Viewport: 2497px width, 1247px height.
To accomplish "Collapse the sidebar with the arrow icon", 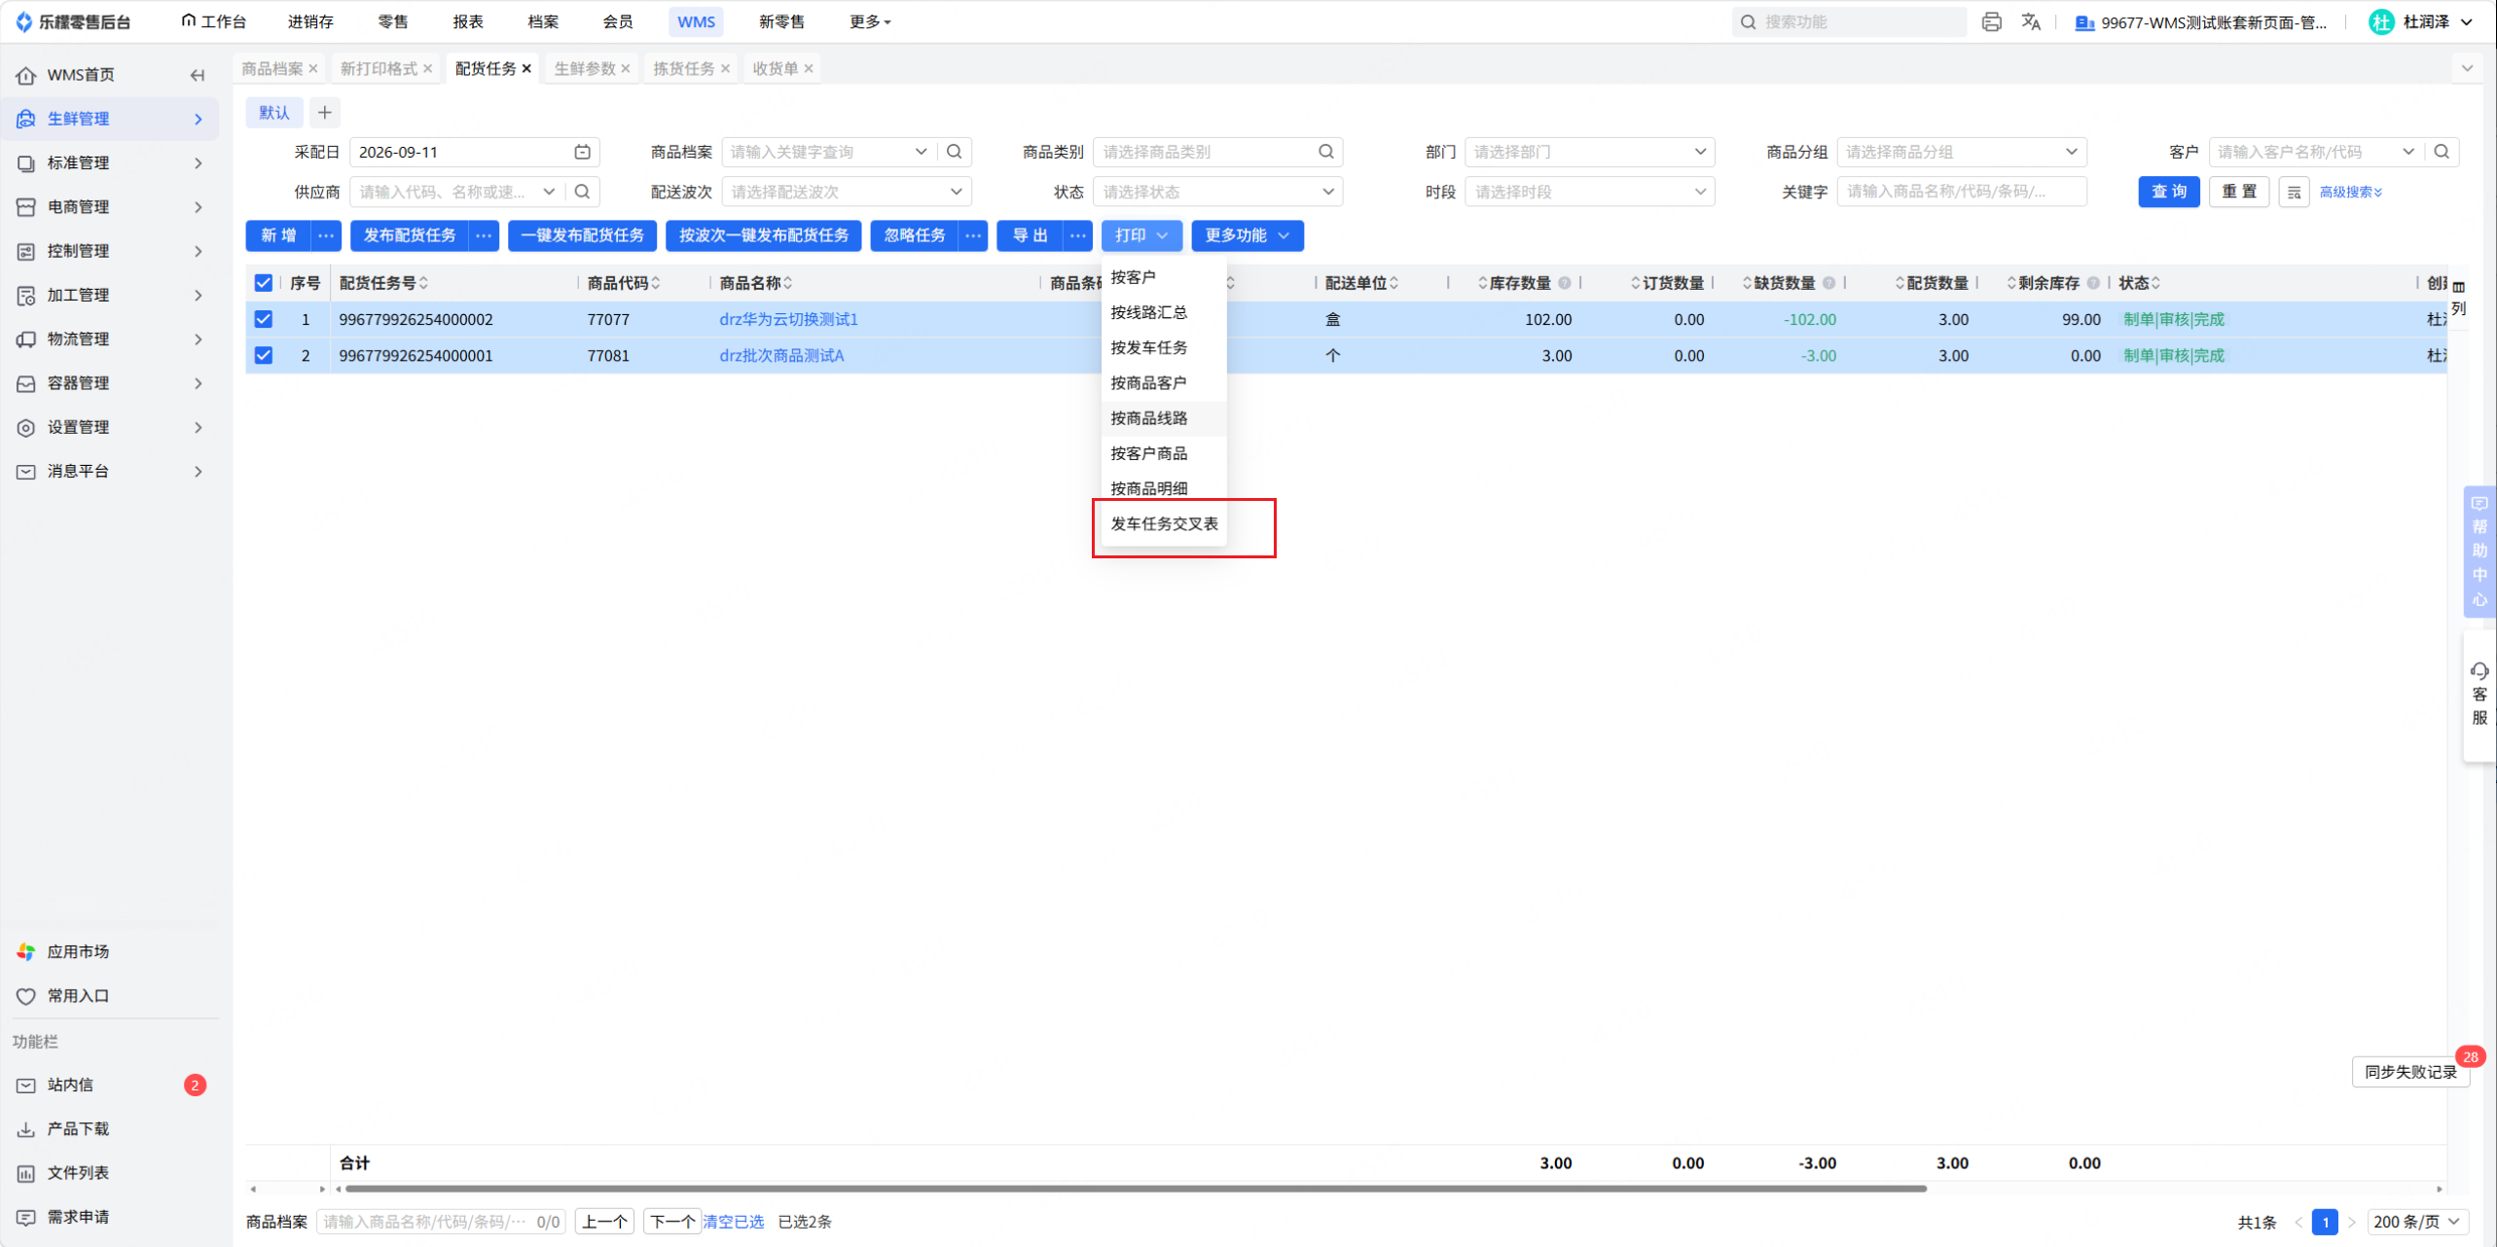I will [198, 75].
